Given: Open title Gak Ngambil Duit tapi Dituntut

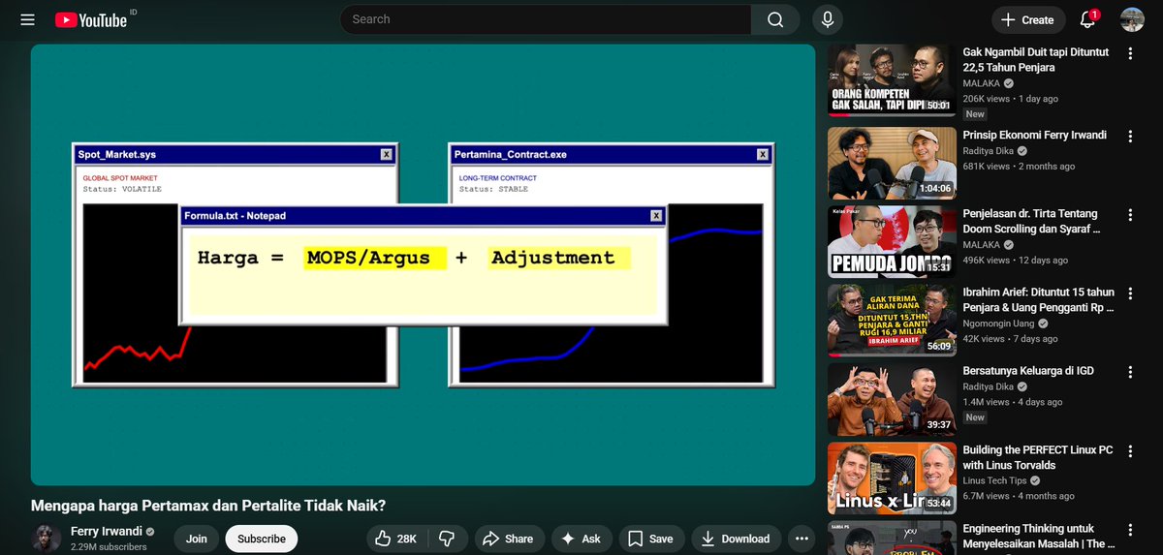Looking at the screenshot, I should click(x=1036, y=60).
